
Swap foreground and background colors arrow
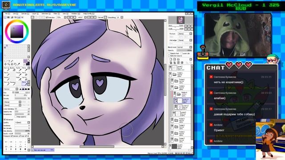[28, 60]
